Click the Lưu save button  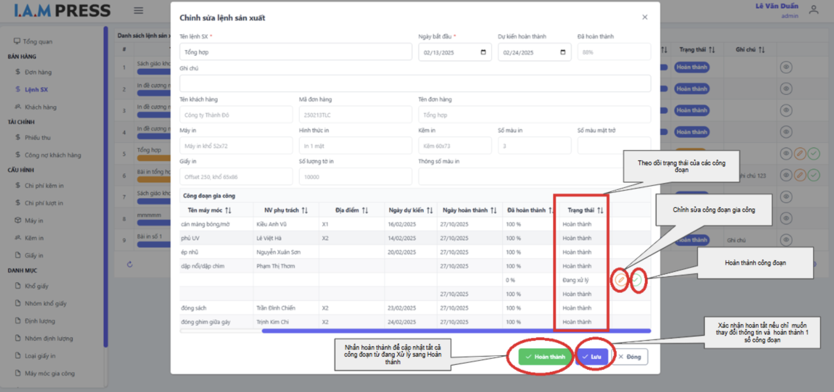click(592, 357)
